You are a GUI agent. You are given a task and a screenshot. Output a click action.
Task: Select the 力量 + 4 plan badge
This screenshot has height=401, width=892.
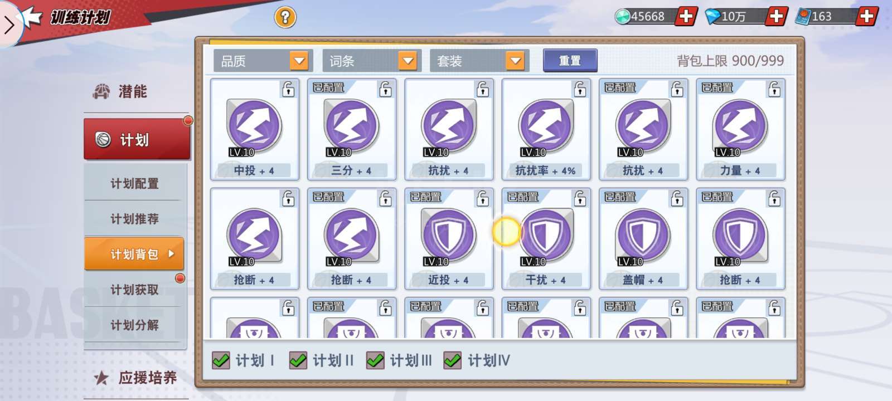coord(740,129)
